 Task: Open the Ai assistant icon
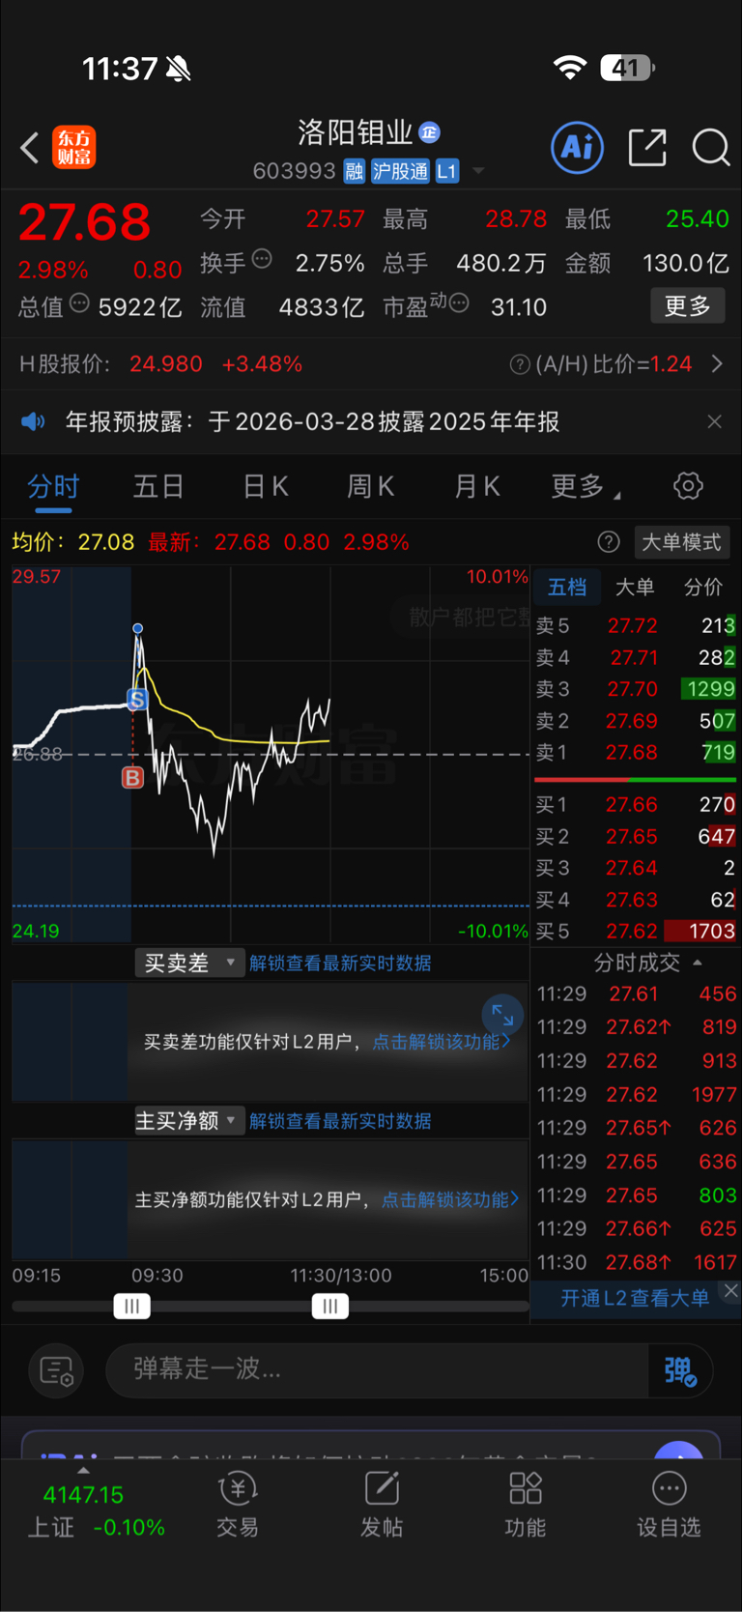(x=577, y=147)
